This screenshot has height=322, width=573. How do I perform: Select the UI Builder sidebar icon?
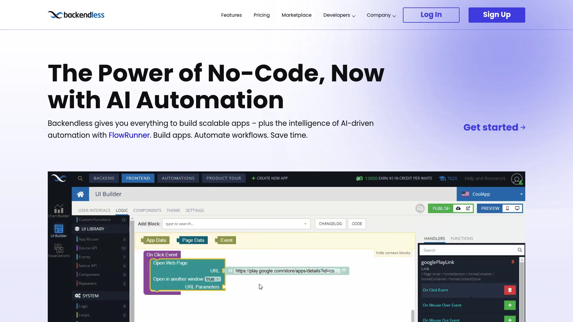coord(59,231)
